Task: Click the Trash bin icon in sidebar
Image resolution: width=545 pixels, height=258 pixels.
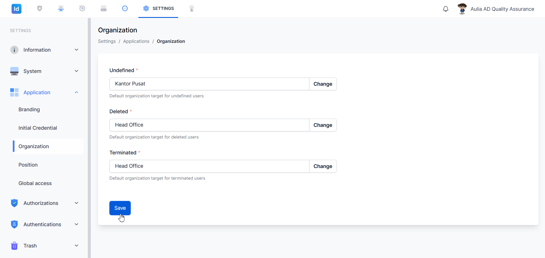Action: 14,246
